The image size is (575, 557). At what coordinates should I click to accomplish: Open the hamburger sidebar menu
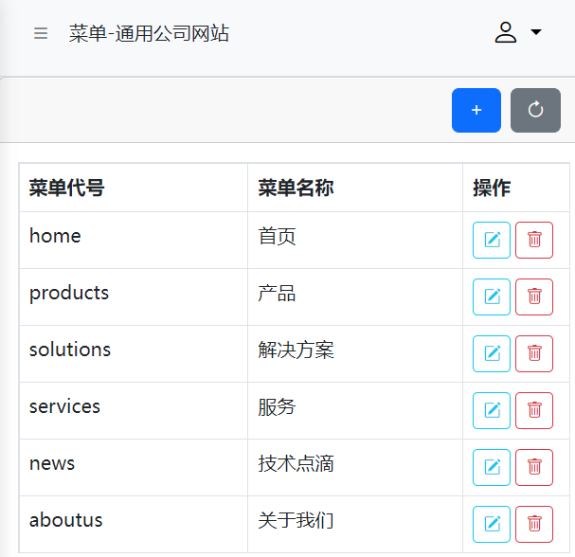coord(41,33)
